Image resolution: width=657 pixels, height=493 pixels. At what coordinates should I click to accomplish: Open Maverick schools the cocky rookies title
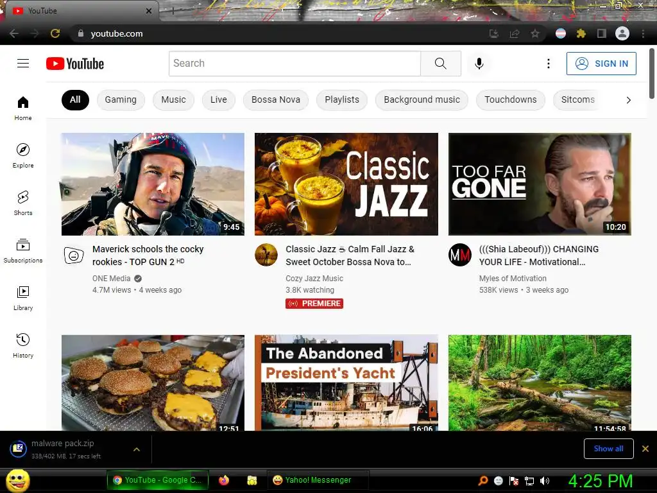148,255
